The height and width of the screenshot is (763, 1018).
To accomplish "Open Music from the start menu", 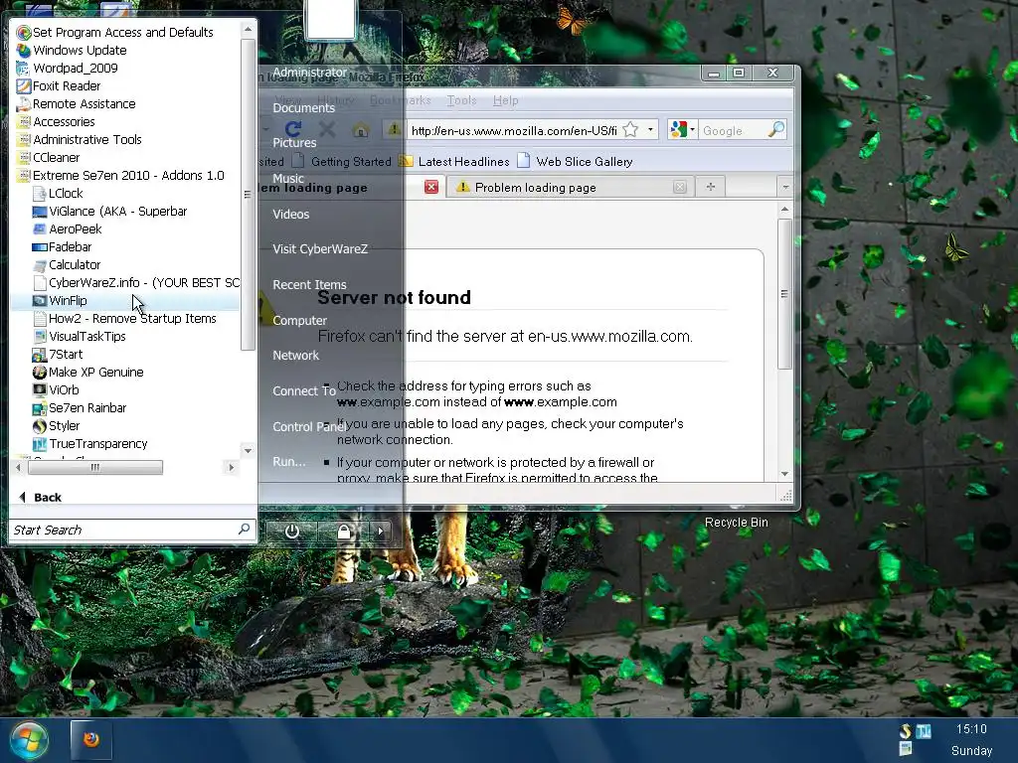I will 287,179.
